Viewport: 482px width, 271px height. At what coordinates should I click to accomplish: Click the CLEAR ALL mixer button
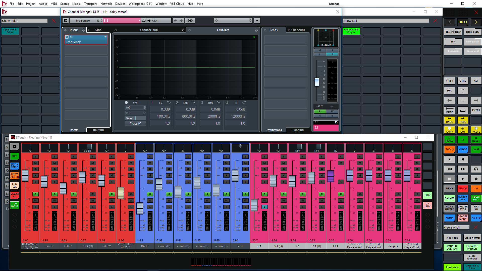(15, 195)
